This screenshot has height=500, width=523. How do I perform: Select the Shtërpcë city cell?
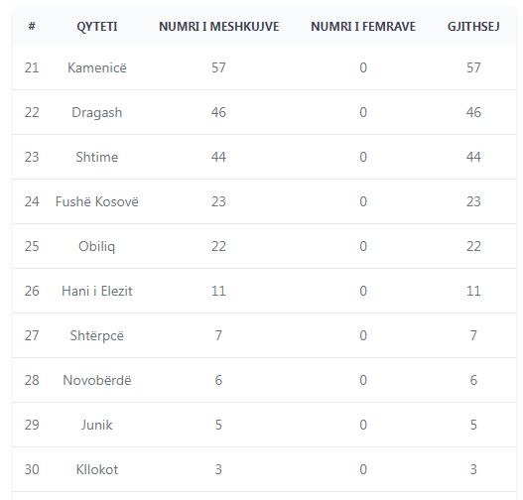coord(96,335)
